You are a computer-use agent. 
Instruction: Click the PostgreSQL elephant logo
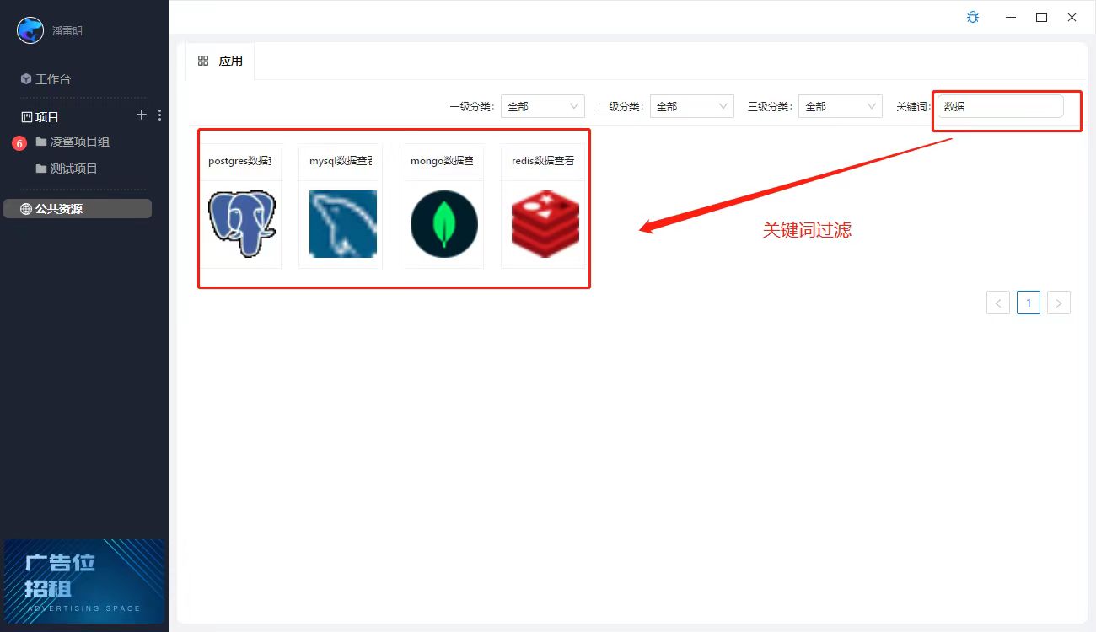242,223
